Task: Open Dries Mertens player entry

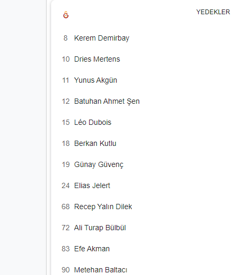Action: pos(97,59)
